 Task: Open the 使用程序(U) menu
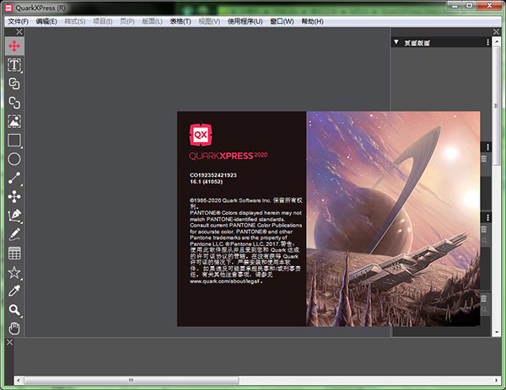coord(245,22)
